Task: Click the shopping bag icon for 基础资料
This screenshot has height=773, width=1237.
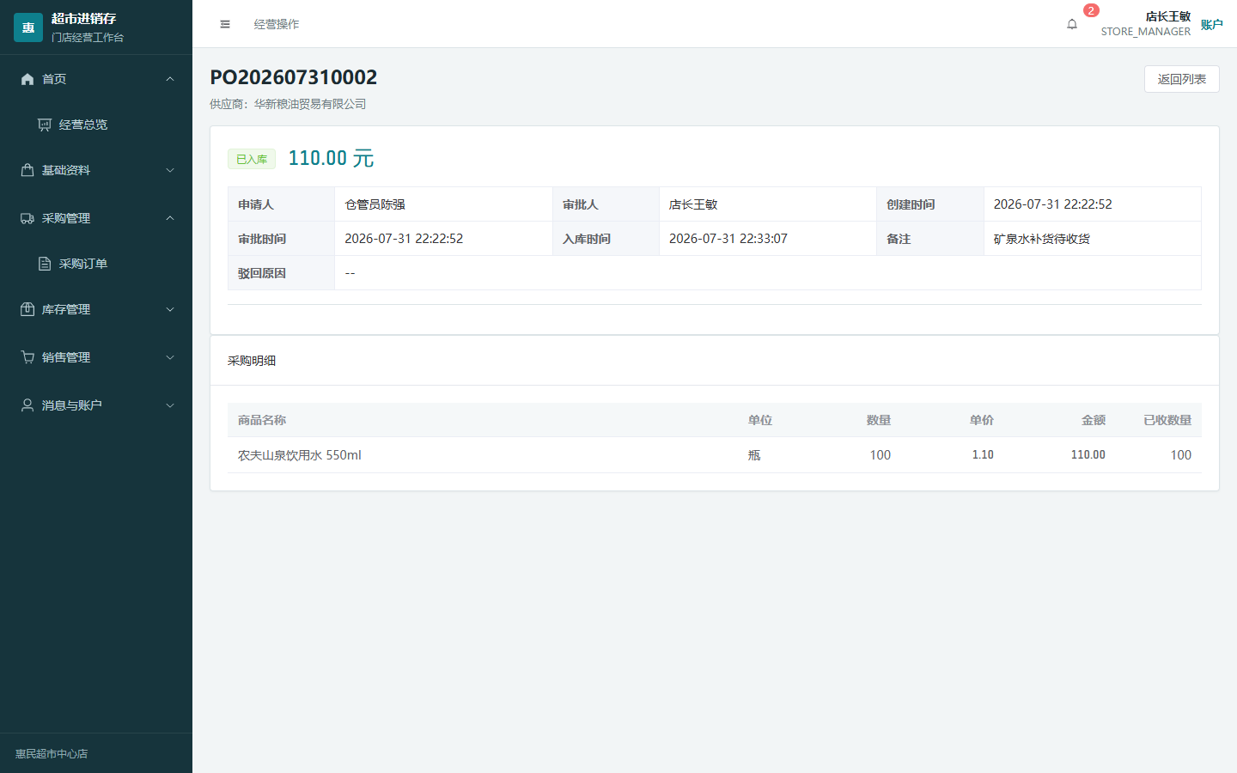Action: pyautogui.click(x=27, y=170)
